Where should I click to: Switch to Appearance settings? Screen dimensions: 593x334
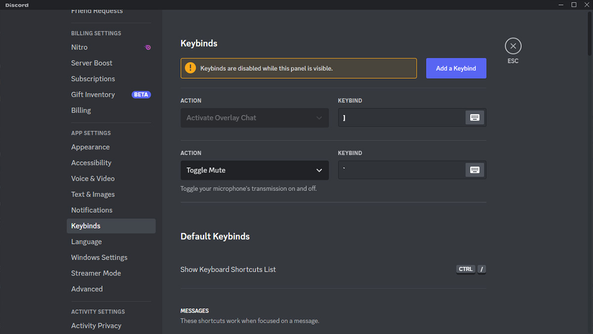[x=90, y=146]
